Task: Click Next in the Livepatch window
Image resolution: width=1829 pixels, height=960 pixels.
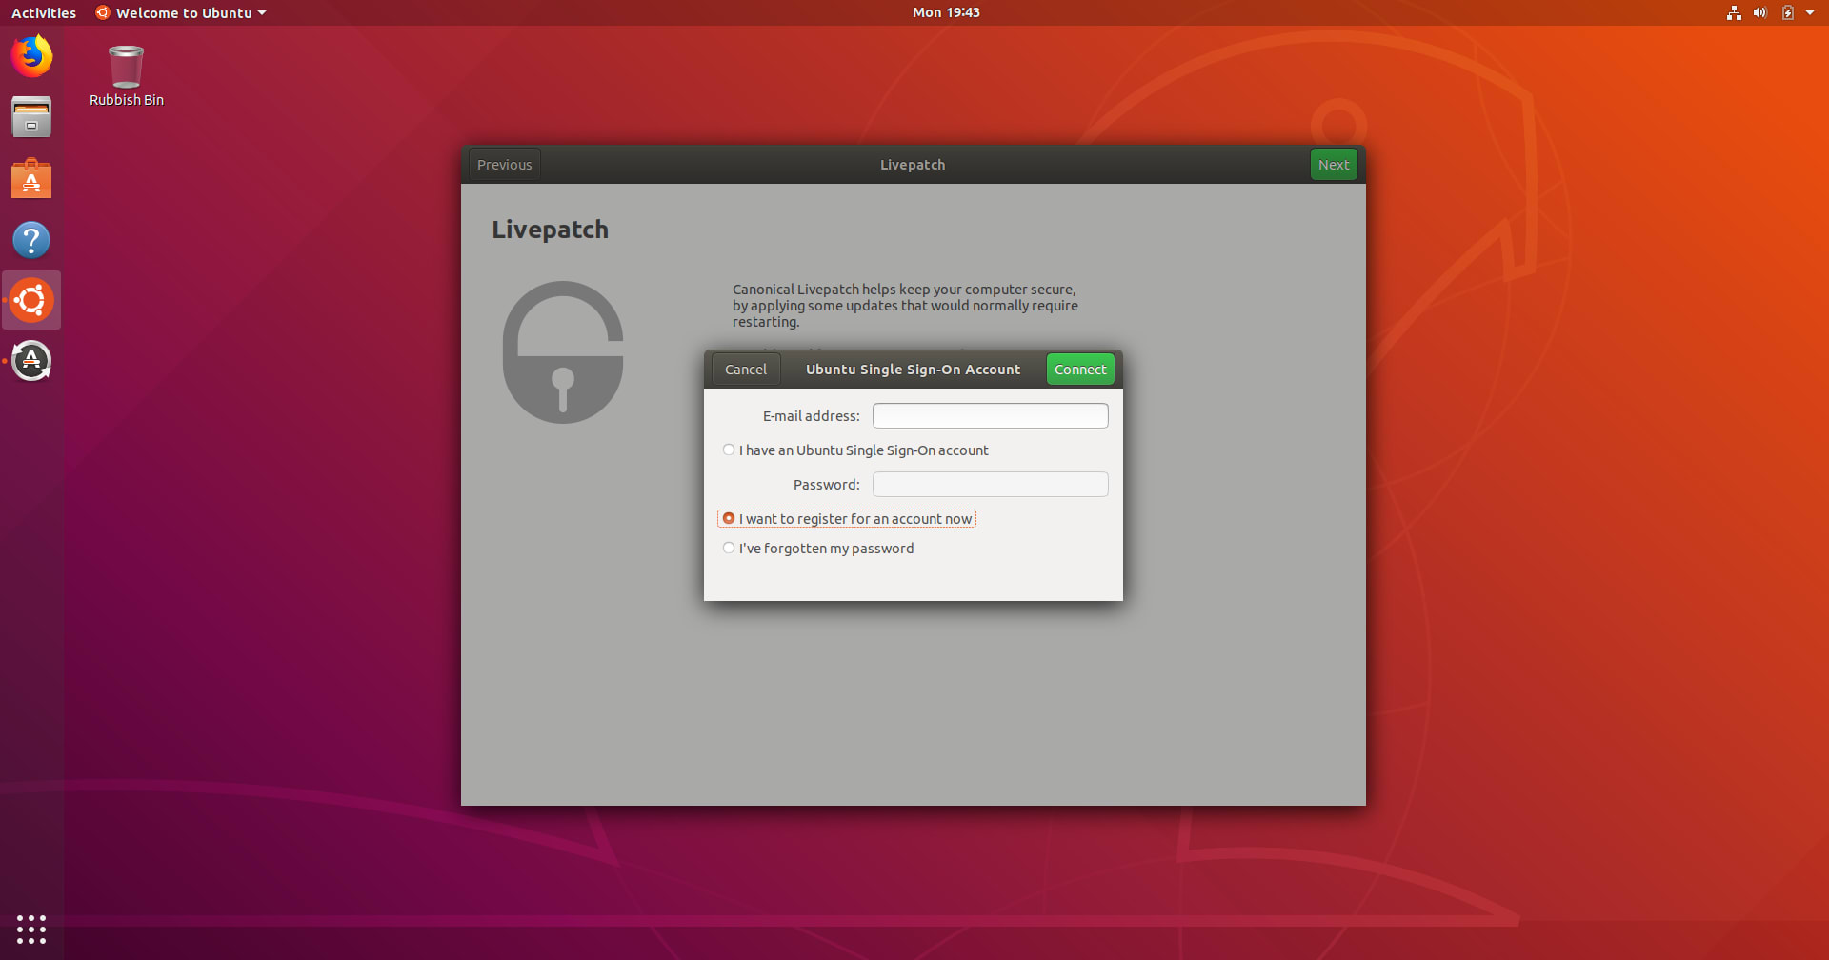Action: (1334, 165)
